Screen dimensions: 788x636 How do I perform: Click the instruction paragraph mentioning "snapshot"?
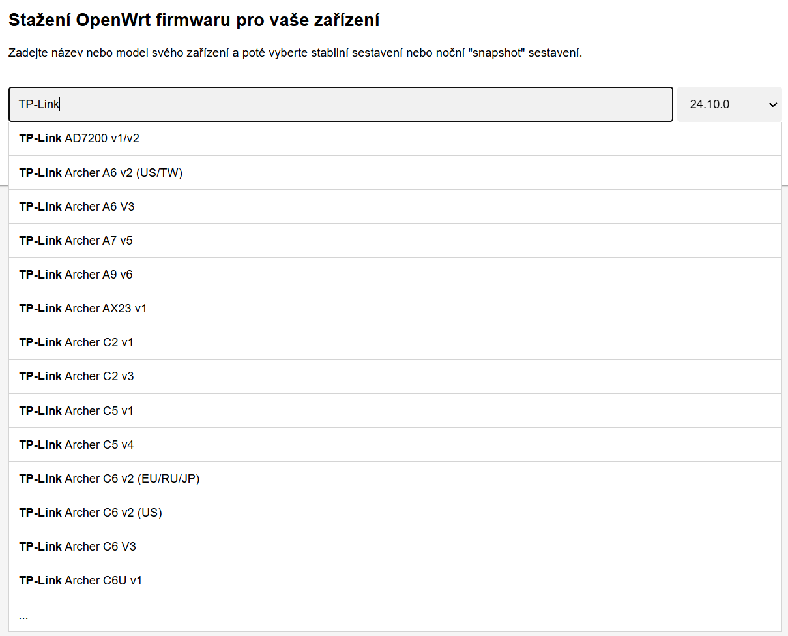click(295, 53)
